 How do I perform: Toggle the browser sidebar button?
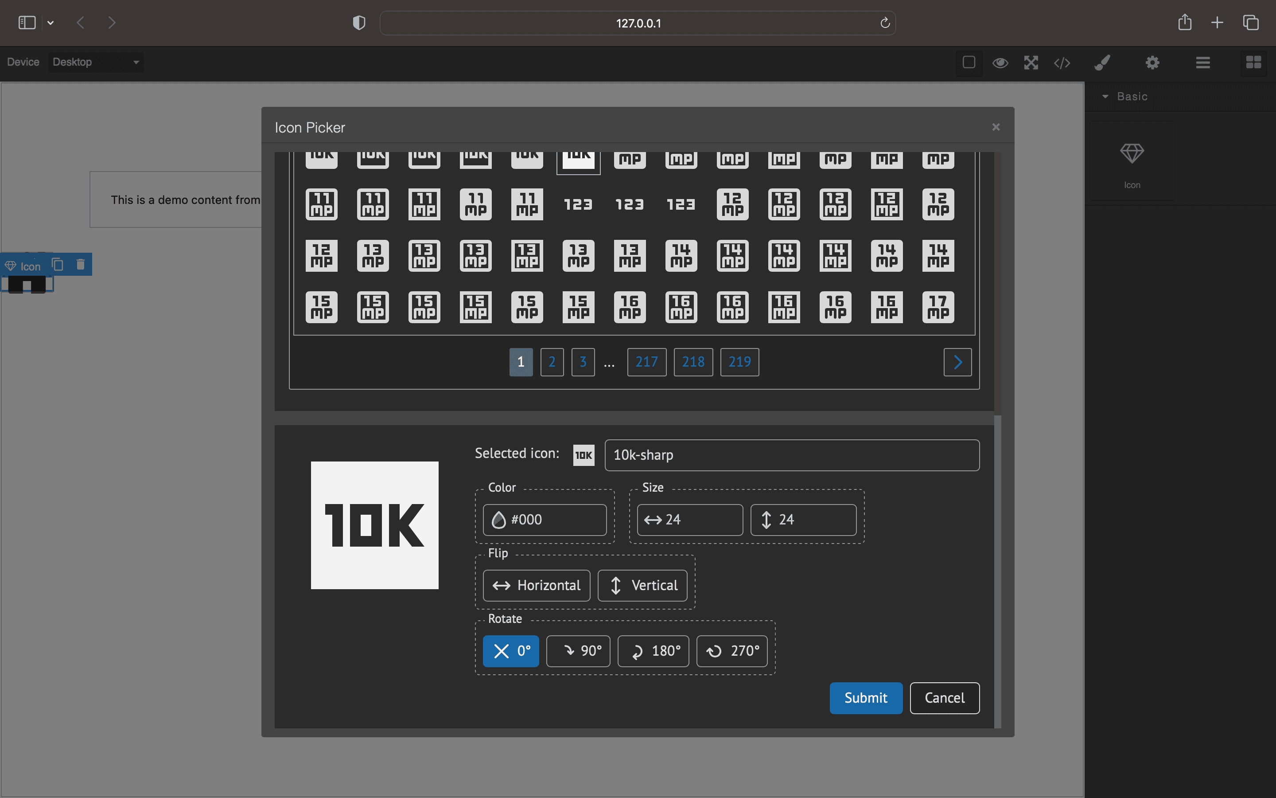pyautogui.click(x=27, y=22)
